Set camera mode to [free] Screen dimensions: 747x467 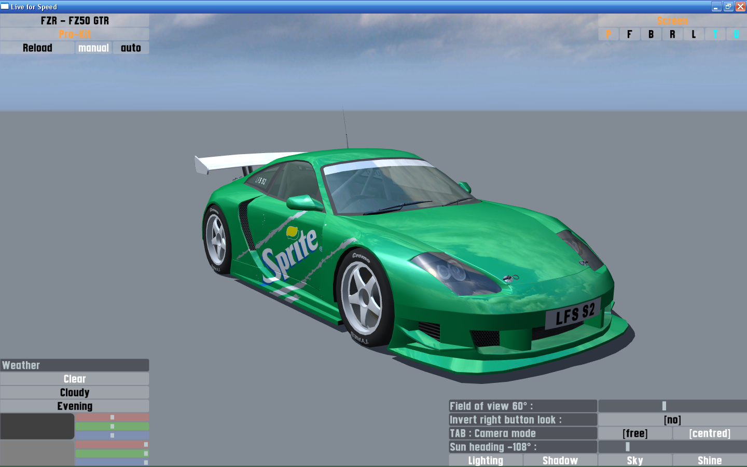click(635, 433)
